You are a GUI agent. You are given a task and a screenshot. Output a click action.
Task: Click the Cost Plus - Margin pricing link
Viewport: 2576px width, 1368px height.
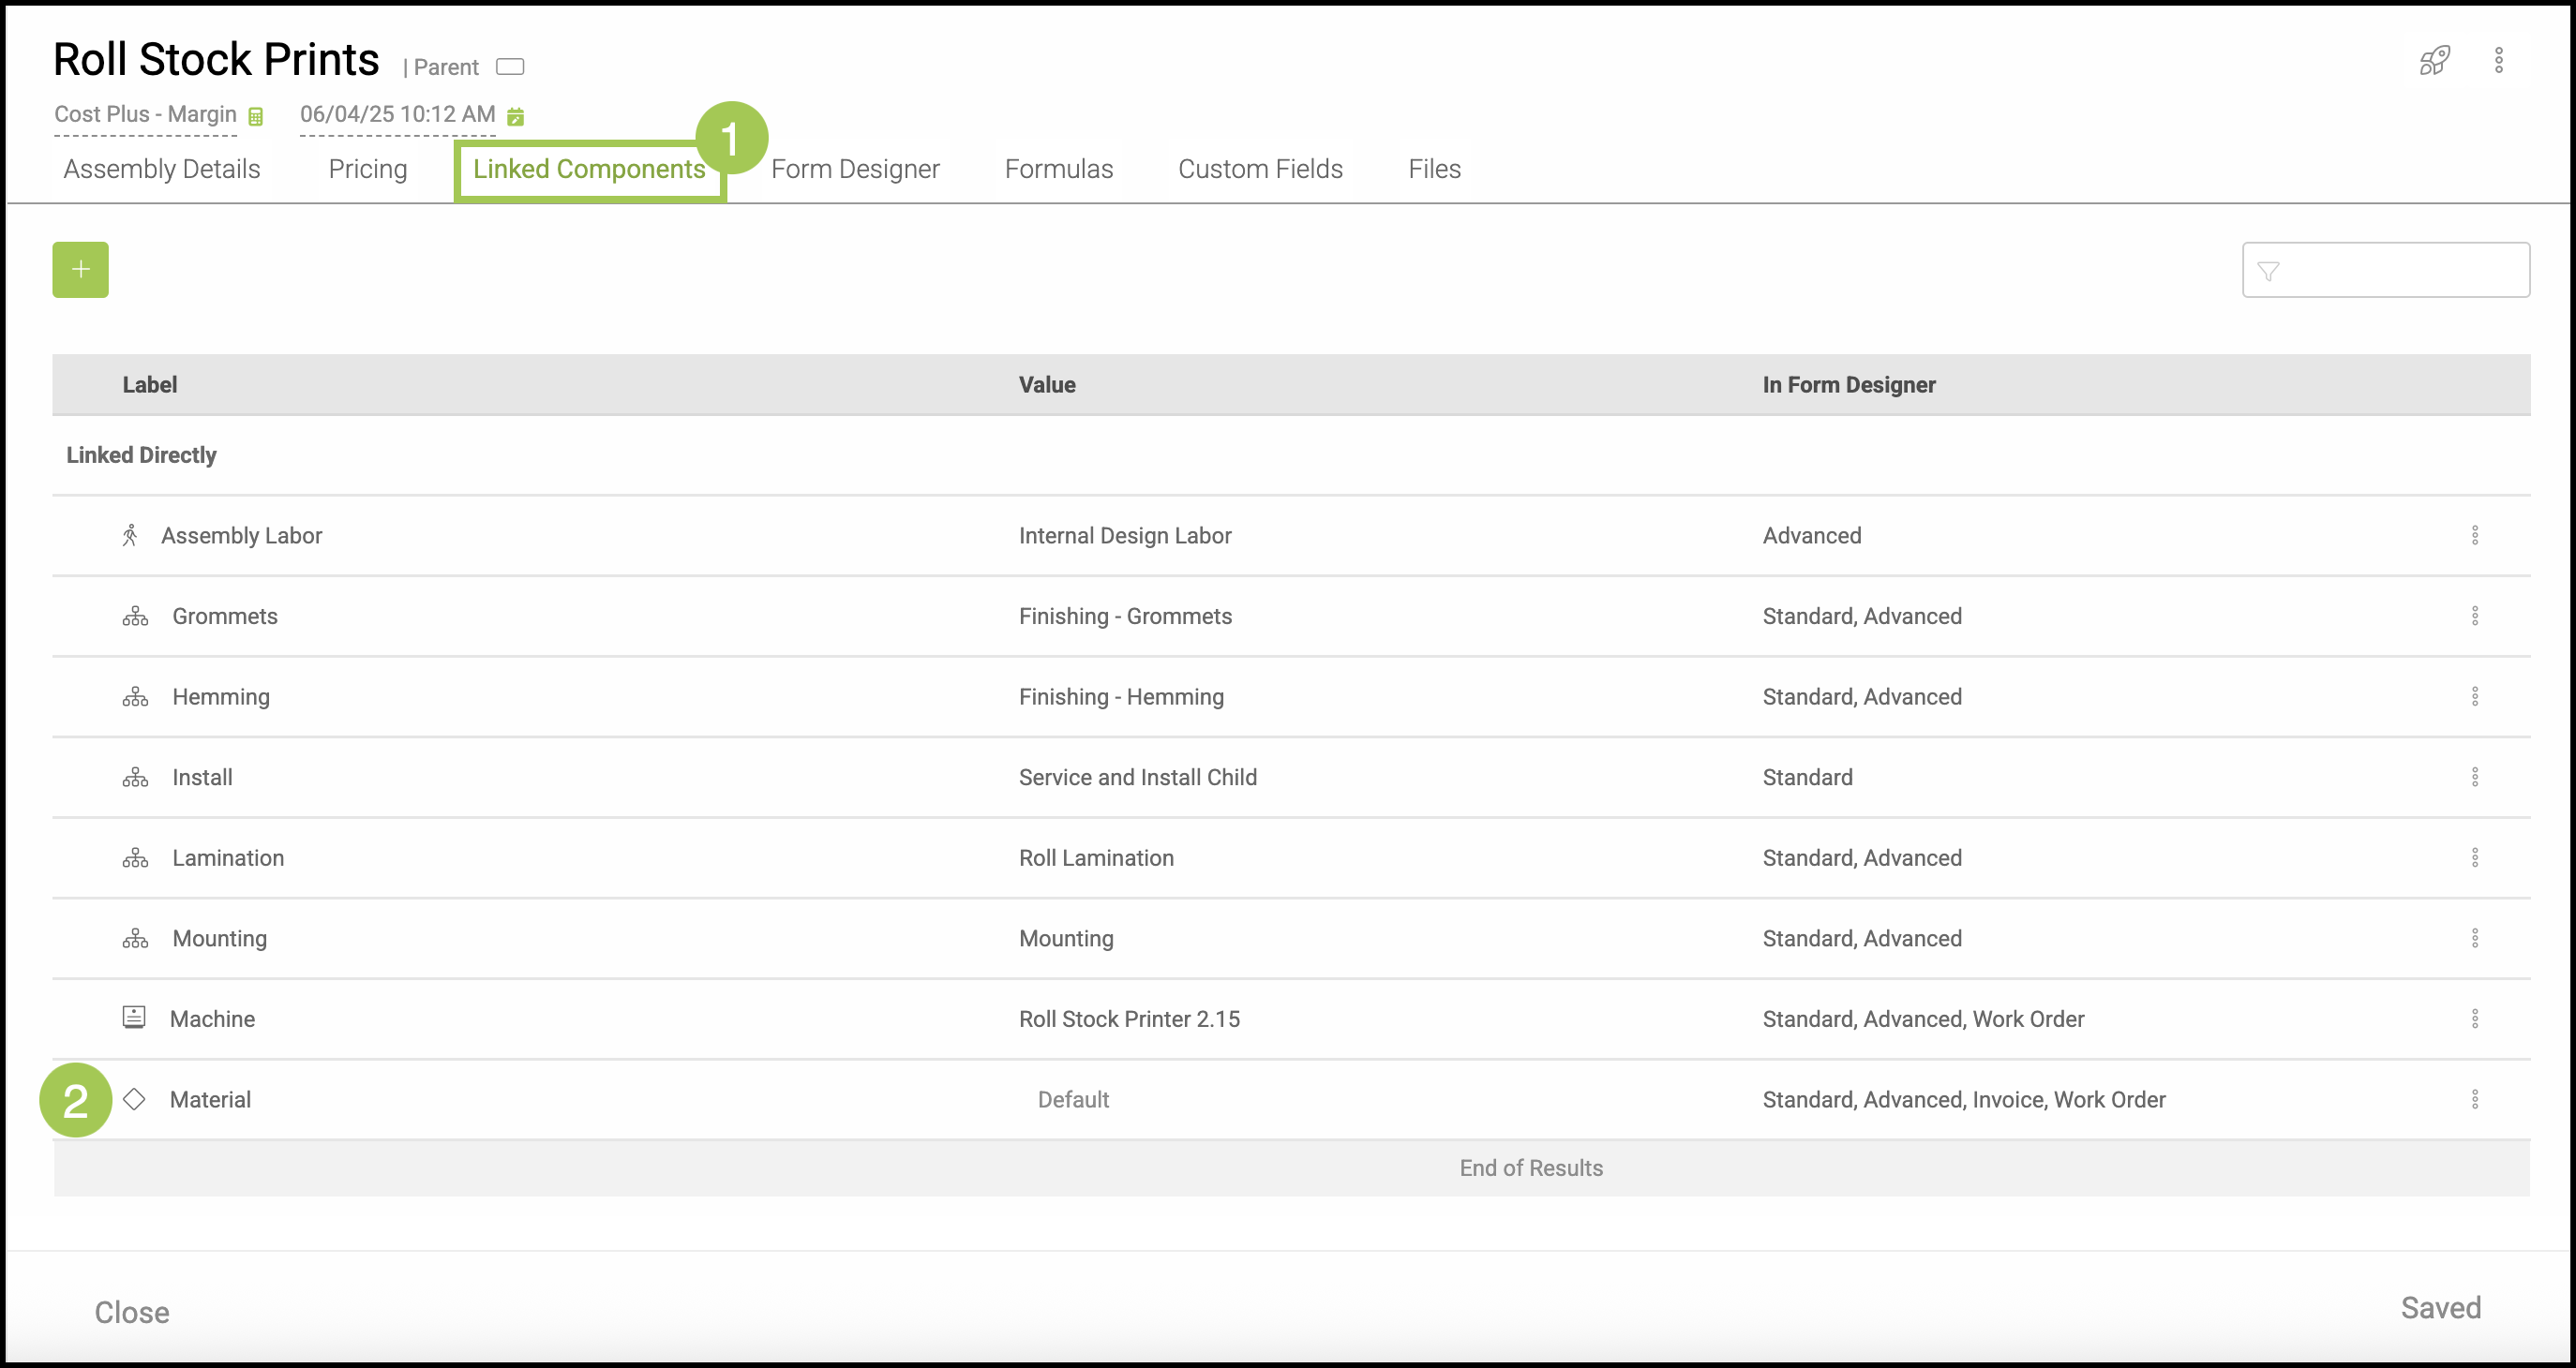coord(145,114)
